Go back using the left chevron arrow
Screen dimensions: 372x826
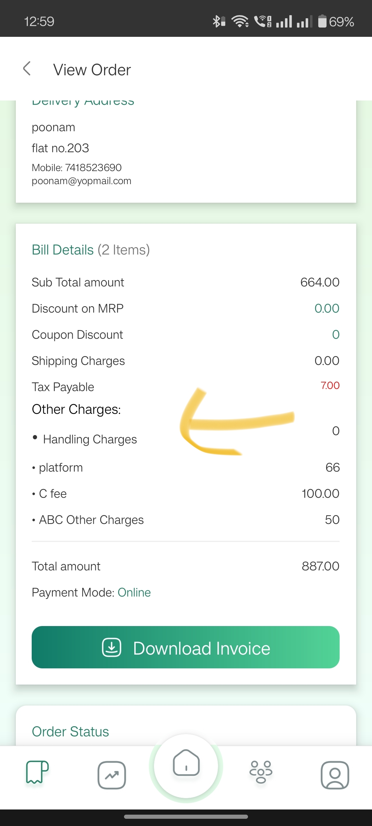click(x=27, y=68)
